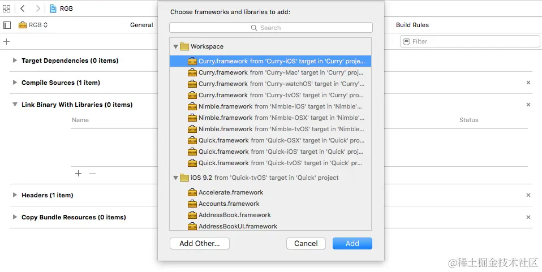Viewport: 542px width, 272px height.
Task: Add a library with the plus button
Action: pos(79,173)
